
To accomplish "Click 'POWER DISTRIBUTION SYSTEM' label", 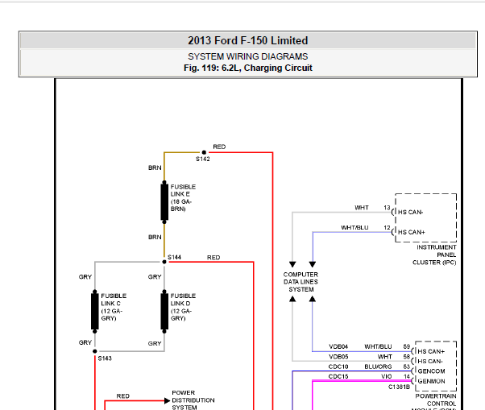I will click(193, 400).
